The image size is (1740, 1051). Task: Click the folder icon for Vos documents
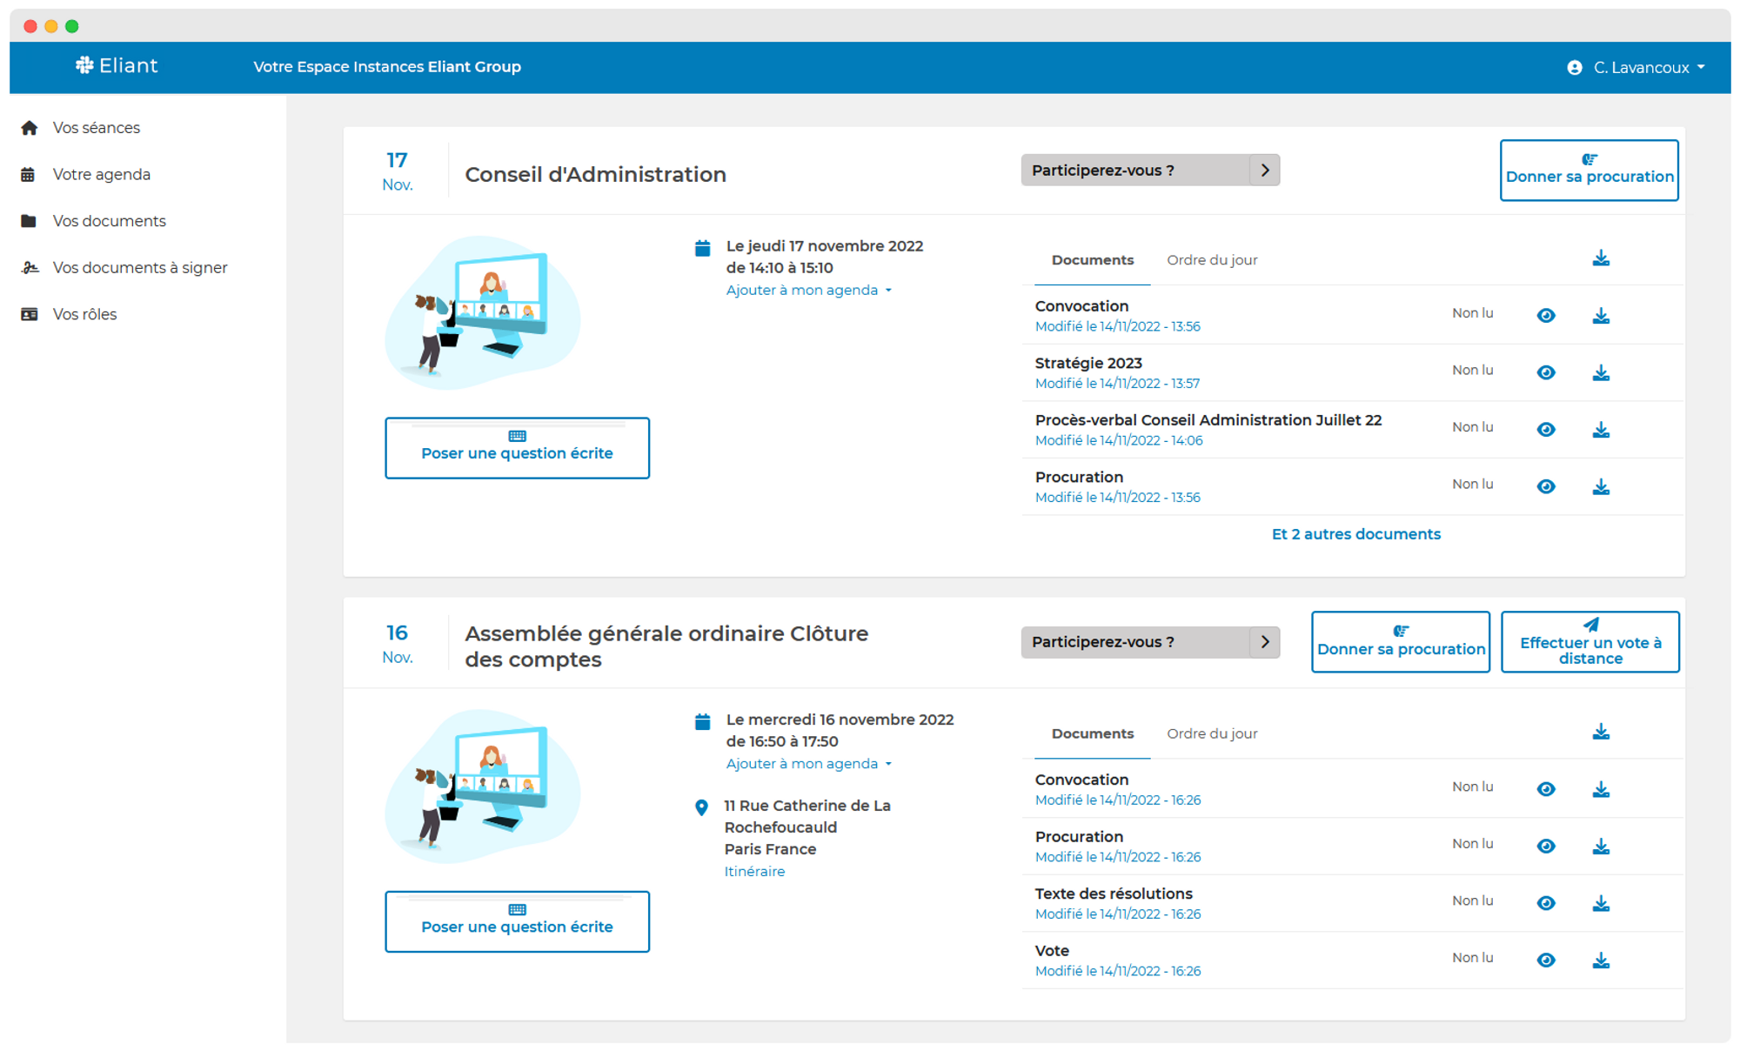pyautogui.click(x=29, y=221)
